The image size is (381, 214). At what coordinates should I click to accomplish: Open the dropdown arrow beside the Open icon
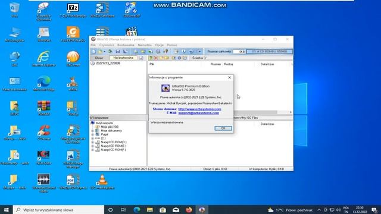coord(105,52)
